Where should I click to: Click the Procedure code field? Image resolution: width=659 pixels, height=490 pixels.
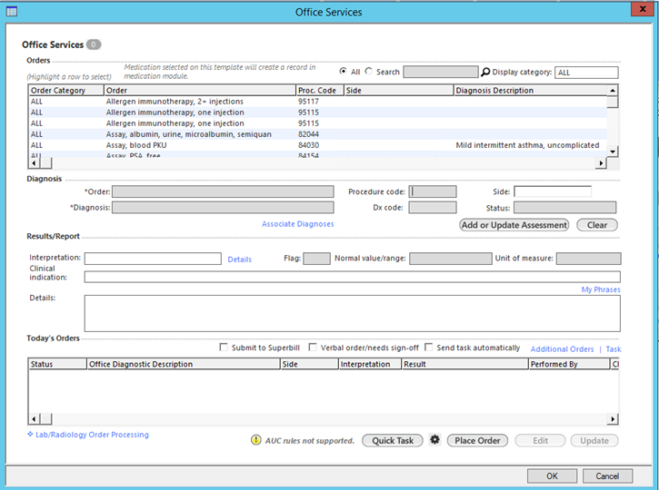tap(433, 191)
